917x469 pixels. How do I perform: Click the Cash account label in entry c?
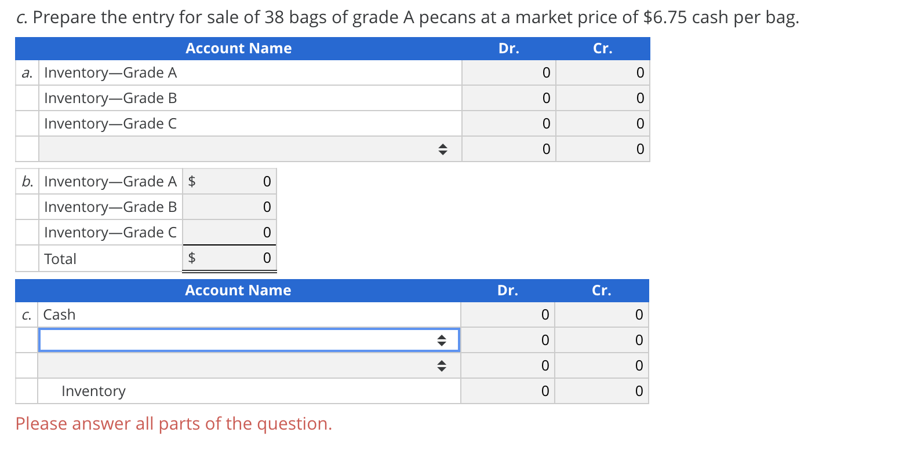click(x=59, y=314)
